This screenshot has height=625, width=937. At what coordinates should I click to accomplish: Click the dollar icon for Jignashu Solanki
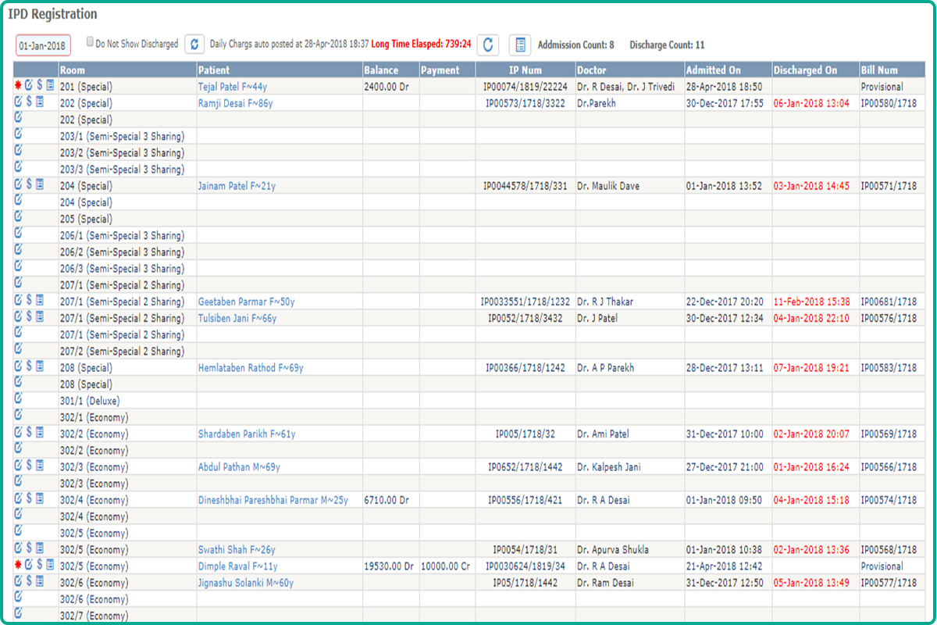[x=29, y=580]
